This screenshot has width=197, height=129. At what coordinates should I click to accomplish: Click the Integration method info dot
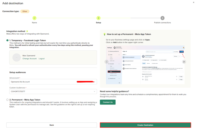[27, 31]
